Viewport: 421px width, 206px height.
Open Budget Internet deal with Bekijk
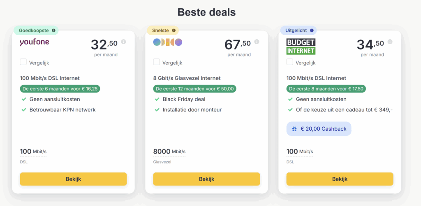pos(340,179)
